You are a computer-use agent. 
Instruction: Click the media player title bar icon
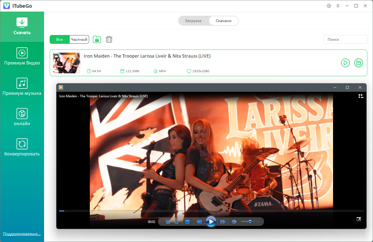point(61,87)
